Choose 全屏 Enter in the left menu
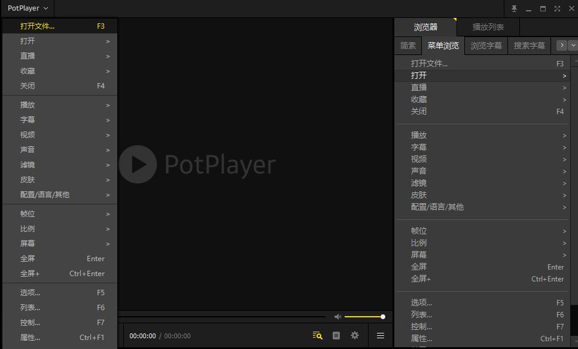Image resolution: width=578 pixels, height=349 pixels. tap(60, 258)
